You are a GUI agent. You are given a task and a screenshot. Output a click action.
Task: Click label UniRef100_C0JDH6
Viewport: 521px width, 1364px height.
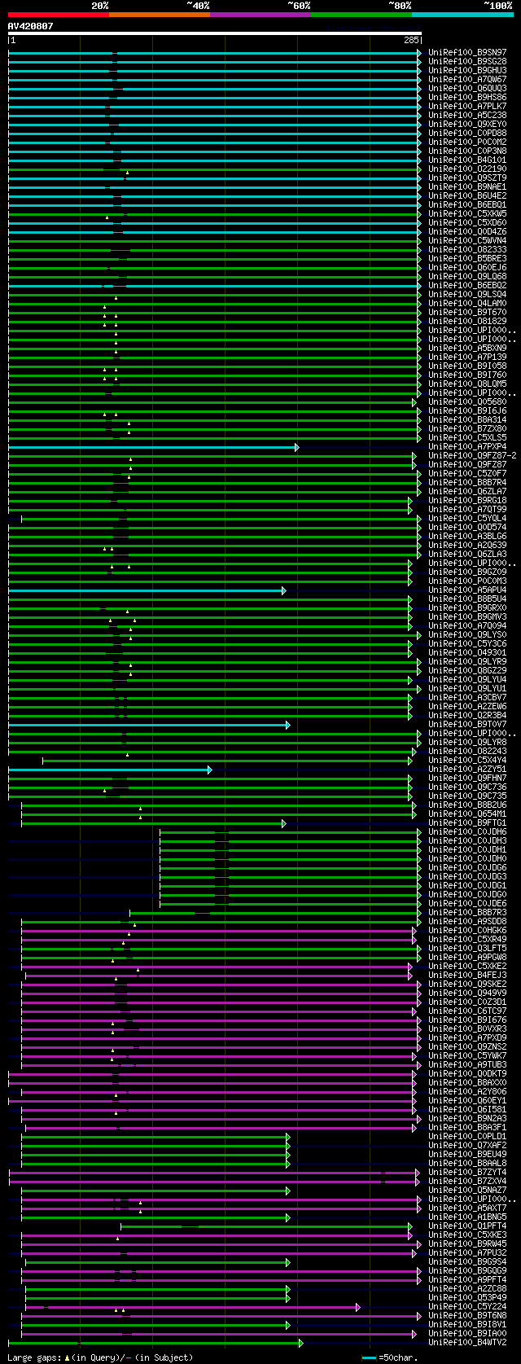[x=467, y=832]
